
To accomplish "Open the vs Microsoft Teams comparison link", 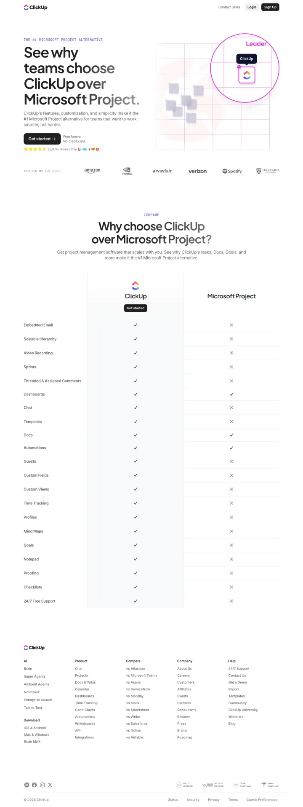I will coord(141,676).
